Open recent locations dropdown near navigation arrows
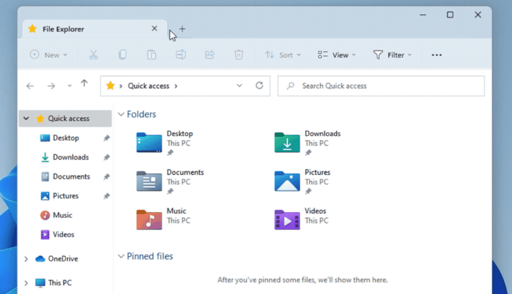This screenshot has height=294, width=512. pyautogui.click(x=70, y=86)
